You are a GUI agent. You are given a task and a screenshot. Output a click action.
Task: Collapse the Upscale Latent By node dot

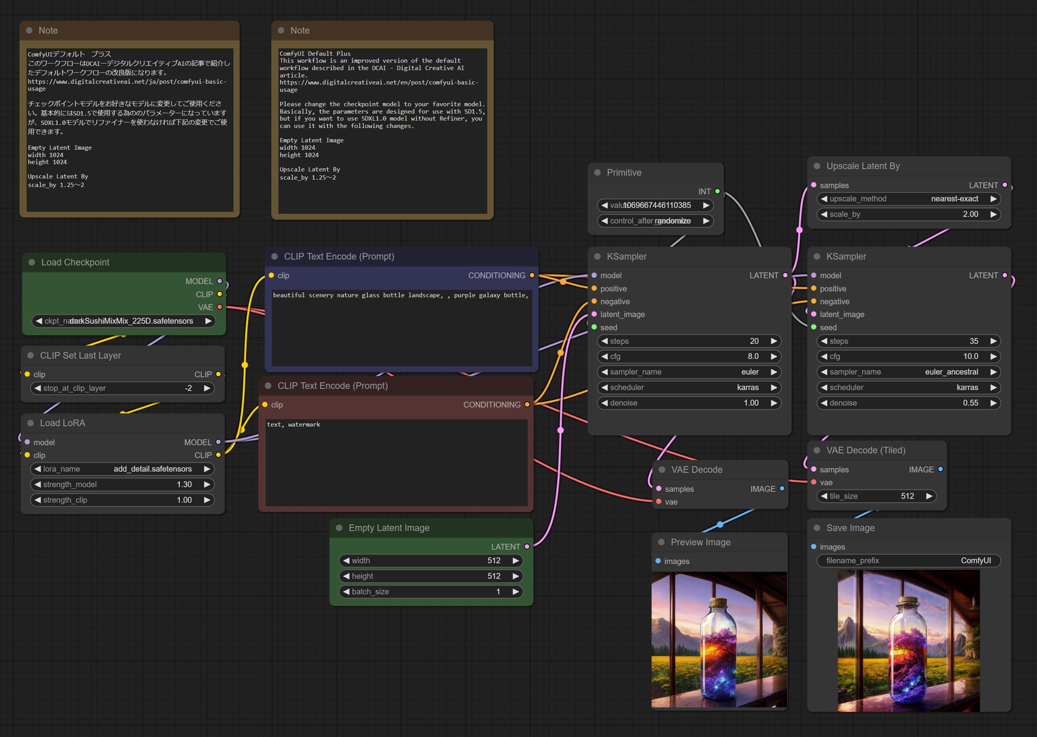(x=817, y=166)
